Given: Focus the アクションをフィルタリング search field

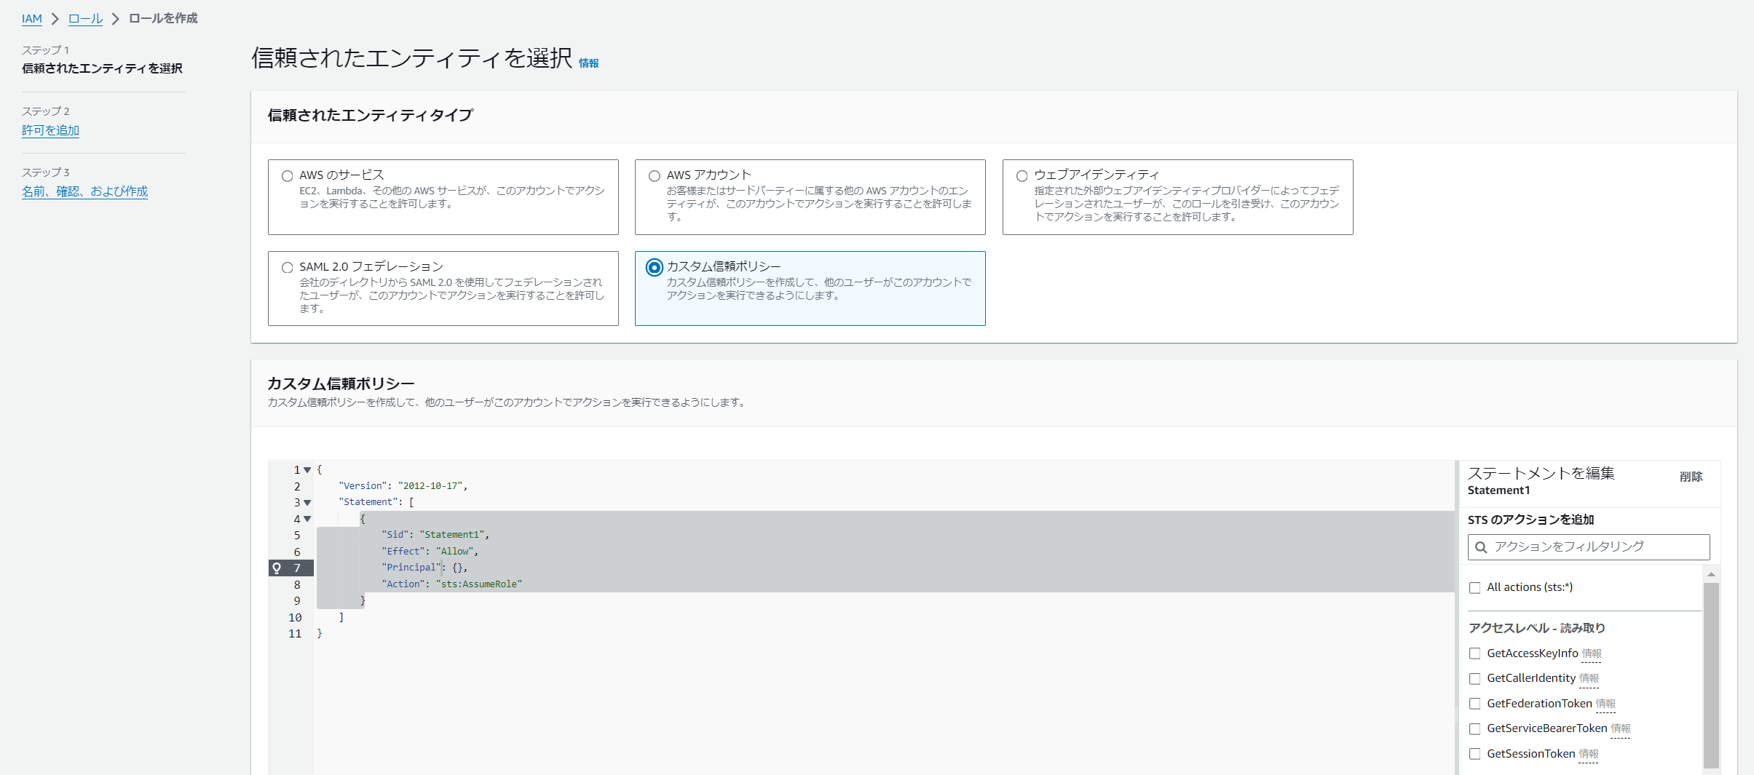Looking at the screenshot, I should click(1589, 547).
